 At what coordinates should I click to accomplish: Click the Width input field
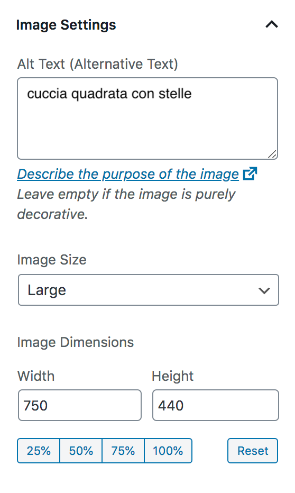click(x=80, y=405)
